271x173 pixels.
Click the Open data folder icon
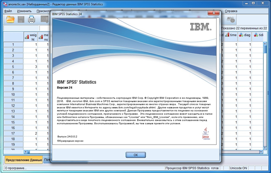[10, 19]
